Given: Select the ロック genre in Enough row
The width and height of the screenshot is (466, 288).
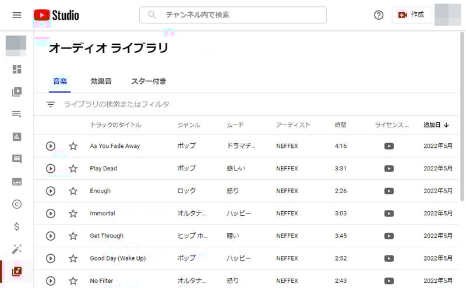Looking at the screenshot, I should point(186,191).
